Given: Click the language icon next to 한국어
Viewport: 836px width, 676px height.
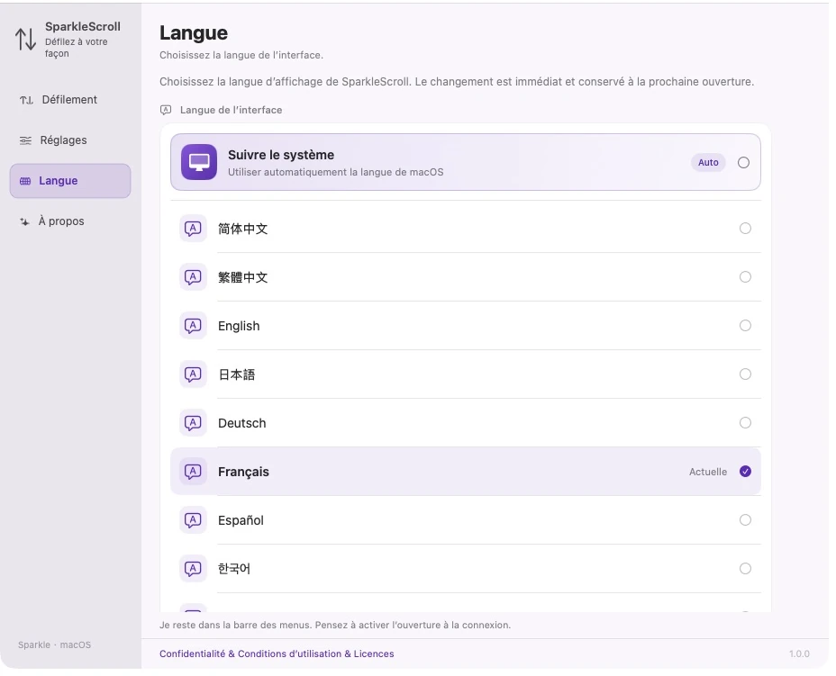Looking at the screenshot, I should pyautogui.click(x=193, y=568).
